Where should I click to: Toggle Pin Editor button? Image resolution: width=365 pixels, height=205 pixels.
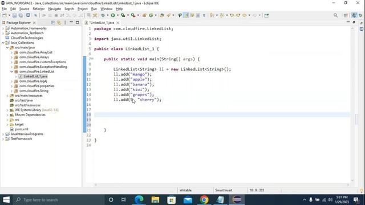pyautogui.click(x=266, y=15)
